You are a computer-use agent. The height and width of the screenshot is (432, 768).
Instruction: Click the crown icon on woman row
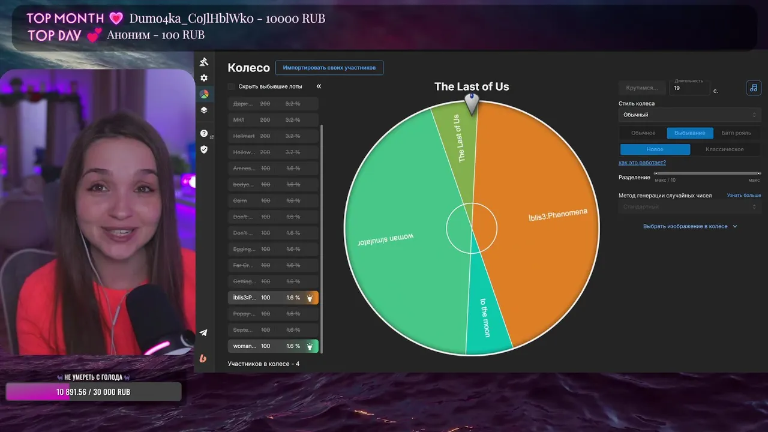(x=310, y=346)
